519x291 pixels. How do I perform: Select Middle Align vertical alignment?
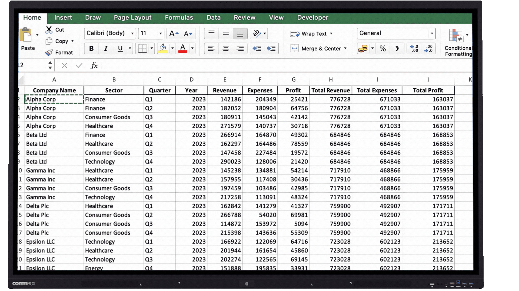point(226,34)
